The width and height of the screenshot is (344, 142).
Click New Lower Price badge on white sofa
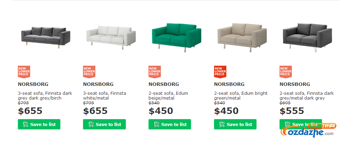pyautogui.click(x=89, y=72)
